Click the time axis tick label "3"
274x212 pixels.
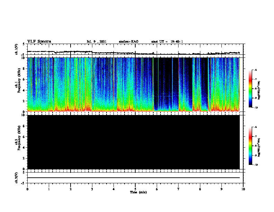(92, 189)
